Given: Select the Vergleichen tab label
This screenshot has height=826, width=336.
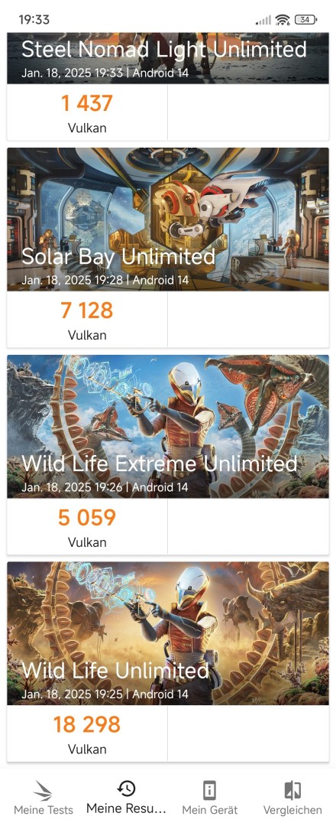Looking at the screenshot, I should 292,810.
